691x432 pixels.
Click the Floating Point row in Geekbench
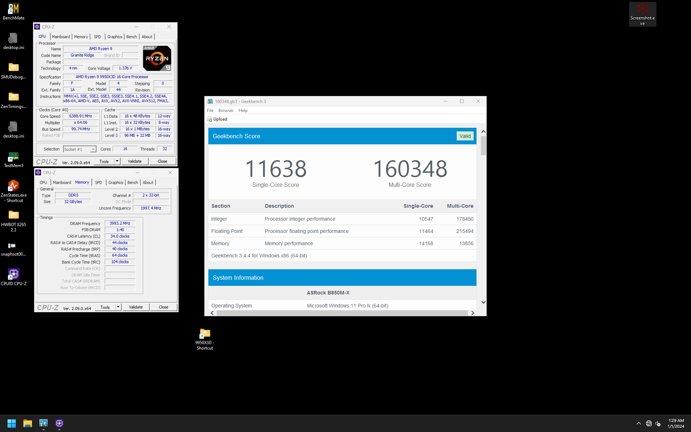[342, 231]
